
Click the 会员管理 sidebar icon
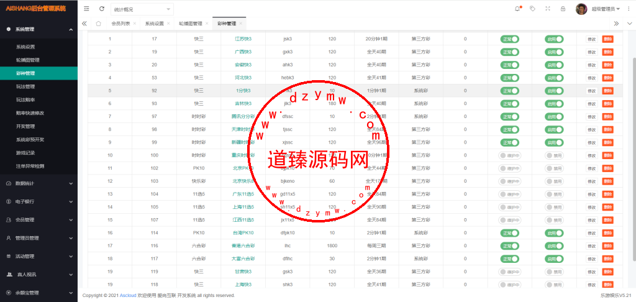(9, 220)
